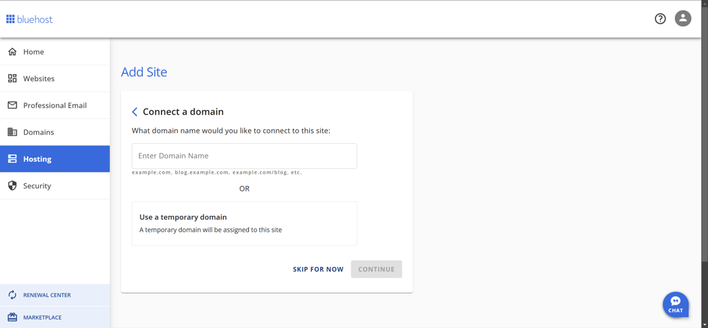Click the OR separator text
The width and height of the screenshot is (708, 328).
tap(244, 189)
